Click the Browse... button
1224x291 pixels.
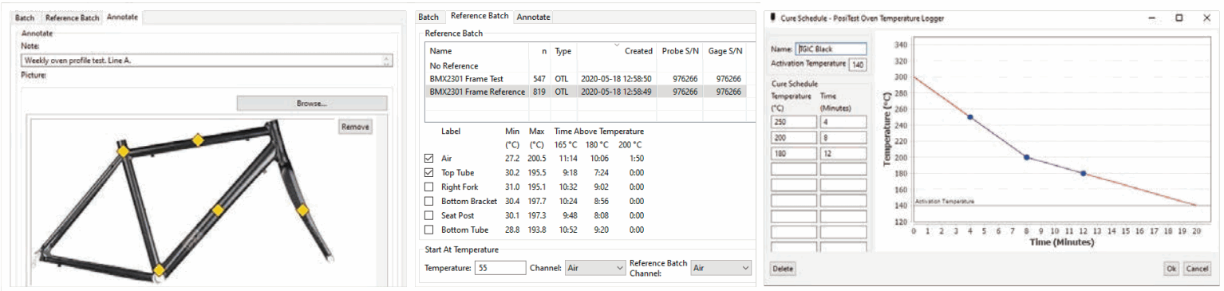312,104
